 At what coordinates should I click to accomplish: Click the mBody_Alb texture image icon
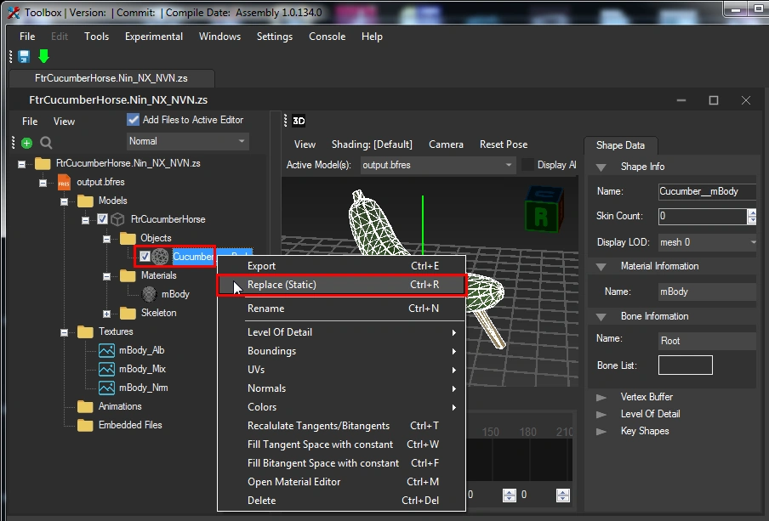106,350
